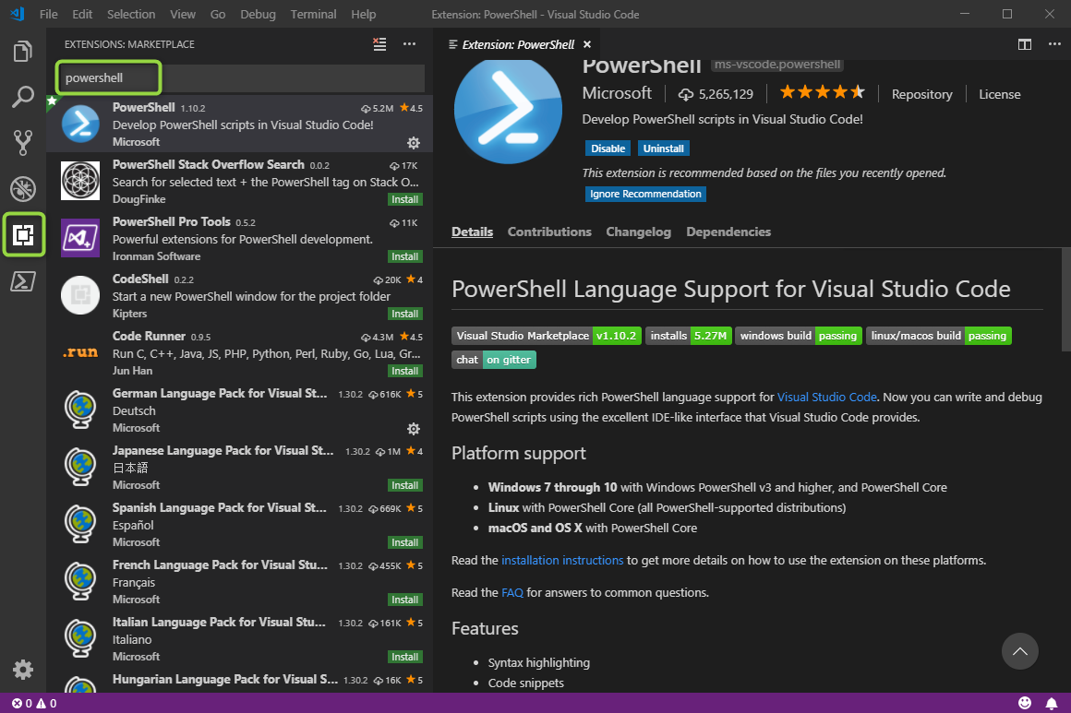Image resolution: width=1071 pixels, height=713 pixels.
Task: Open the Explorer view in the activity bar
Action: [x=22, y=52]
